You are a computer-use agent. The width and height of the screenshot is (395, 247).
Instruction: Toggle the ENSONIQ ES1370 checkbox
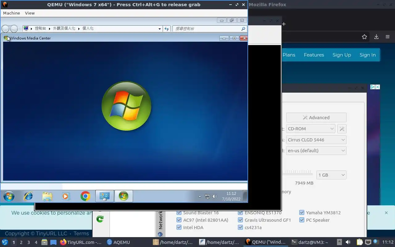tap(240, 212)
